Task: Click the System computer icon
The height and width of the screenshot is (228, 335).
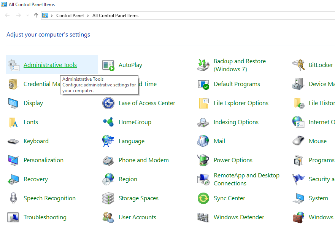Action: pos(298,198)
